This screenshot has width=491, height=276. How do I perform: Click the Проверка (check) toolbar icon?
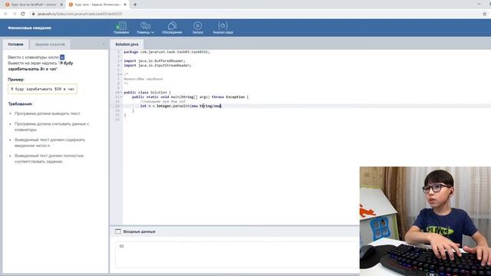tap(121, 28)
